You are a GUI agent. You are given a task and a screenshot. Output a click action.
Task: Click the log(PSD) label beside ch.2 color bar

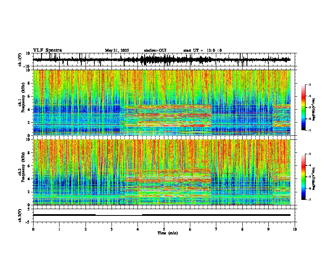click(x=314, y=179)
